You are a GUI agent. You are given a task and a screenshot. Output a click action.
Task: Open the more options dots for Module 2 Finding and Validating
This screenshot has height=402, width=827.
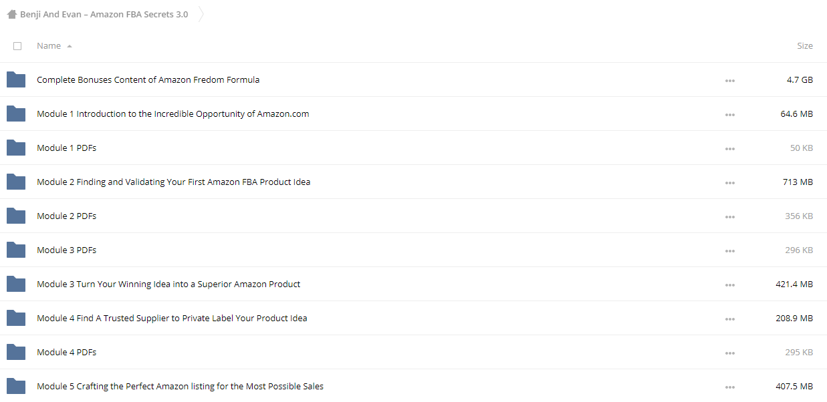click(x=729, y=183)
